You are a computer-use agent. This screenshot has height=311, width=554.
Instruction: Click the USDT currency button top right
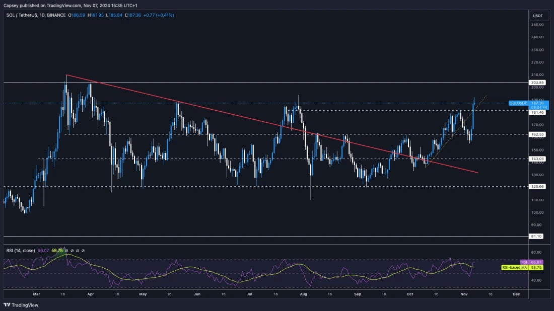pos(538,16)
